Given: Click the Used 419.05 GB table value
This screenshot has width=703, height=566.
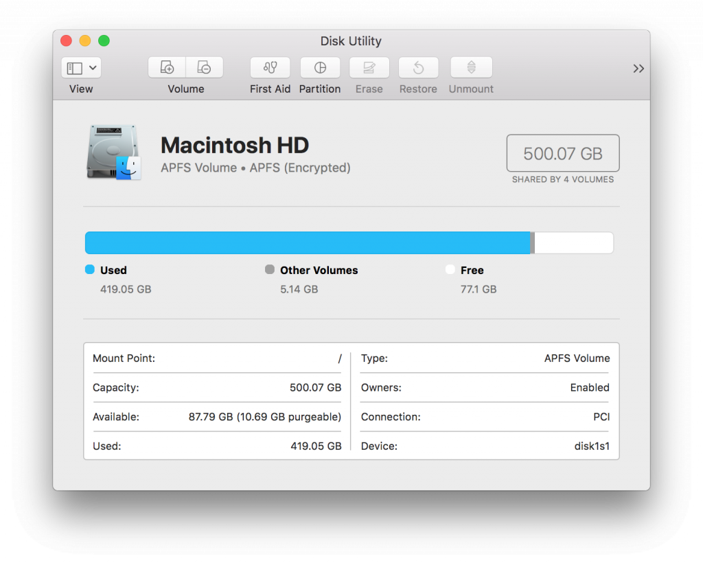Looking at the screenshot, I should click(316, 446).
